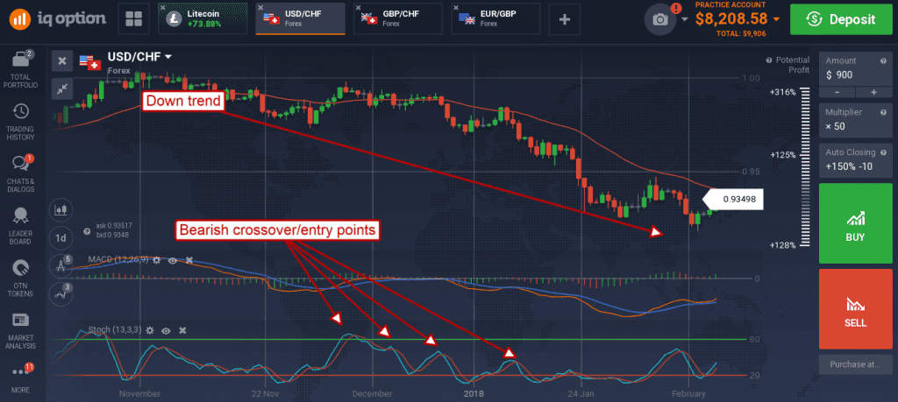
Task: Close the Litecoin tab
Action: point(163,7)
